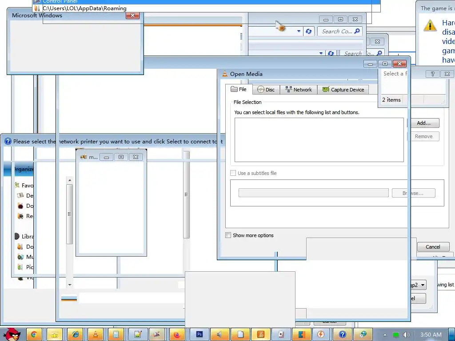Click the '?' help button near Select a f

pyautogui.click(x=432, y=74)
